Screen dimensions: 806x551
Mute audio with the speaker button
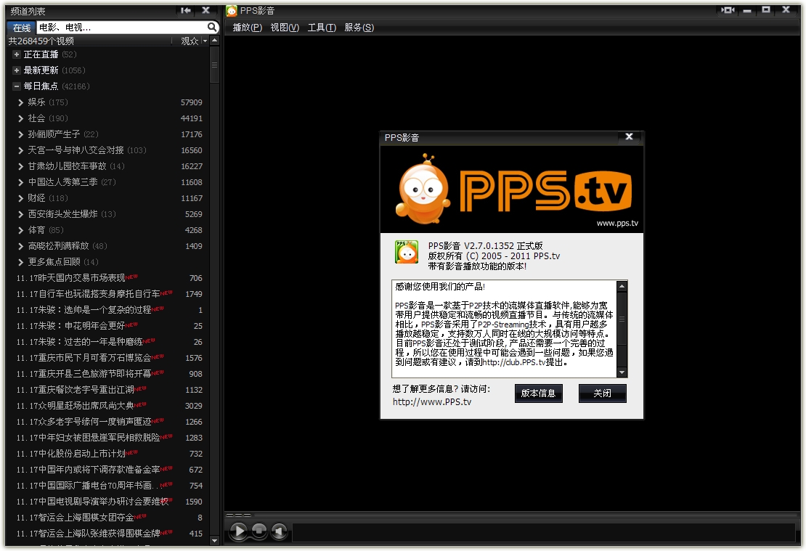[279, 531]
